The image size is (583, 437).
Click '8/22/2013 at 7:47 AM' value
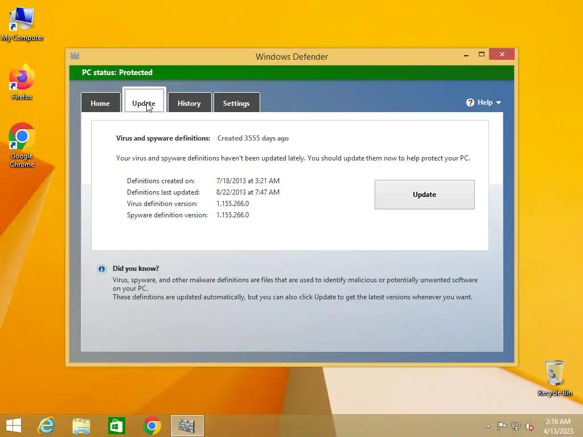[x=248, y=192]
